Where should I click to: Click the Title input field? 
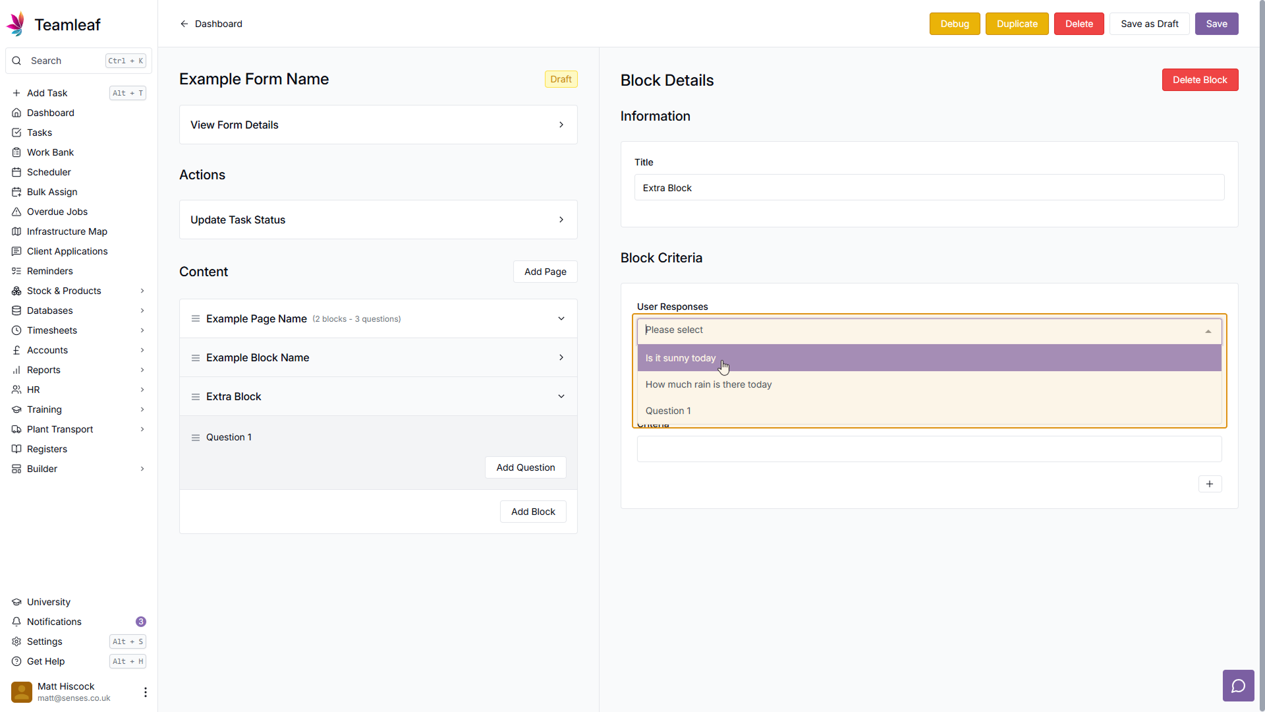[x=929, y=188]
